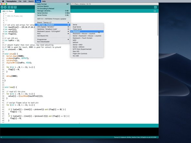Choose No USB option

tap(87, 56)
